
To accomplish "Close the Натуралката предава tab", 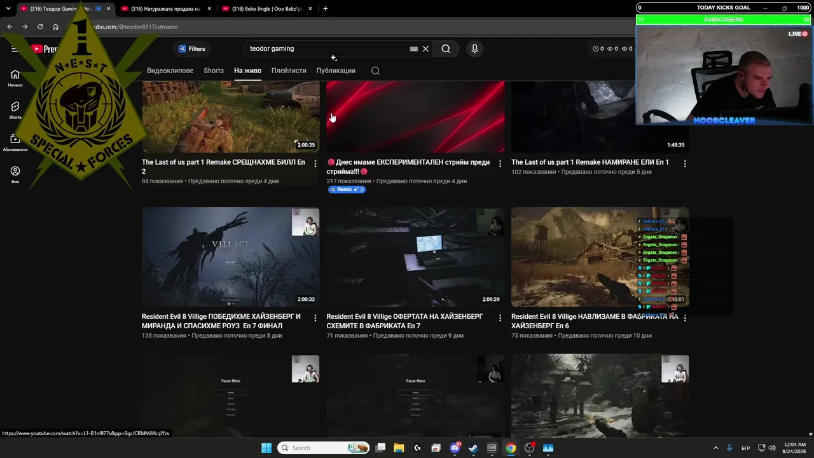I will pyautogui.click(x=210, y=9).
